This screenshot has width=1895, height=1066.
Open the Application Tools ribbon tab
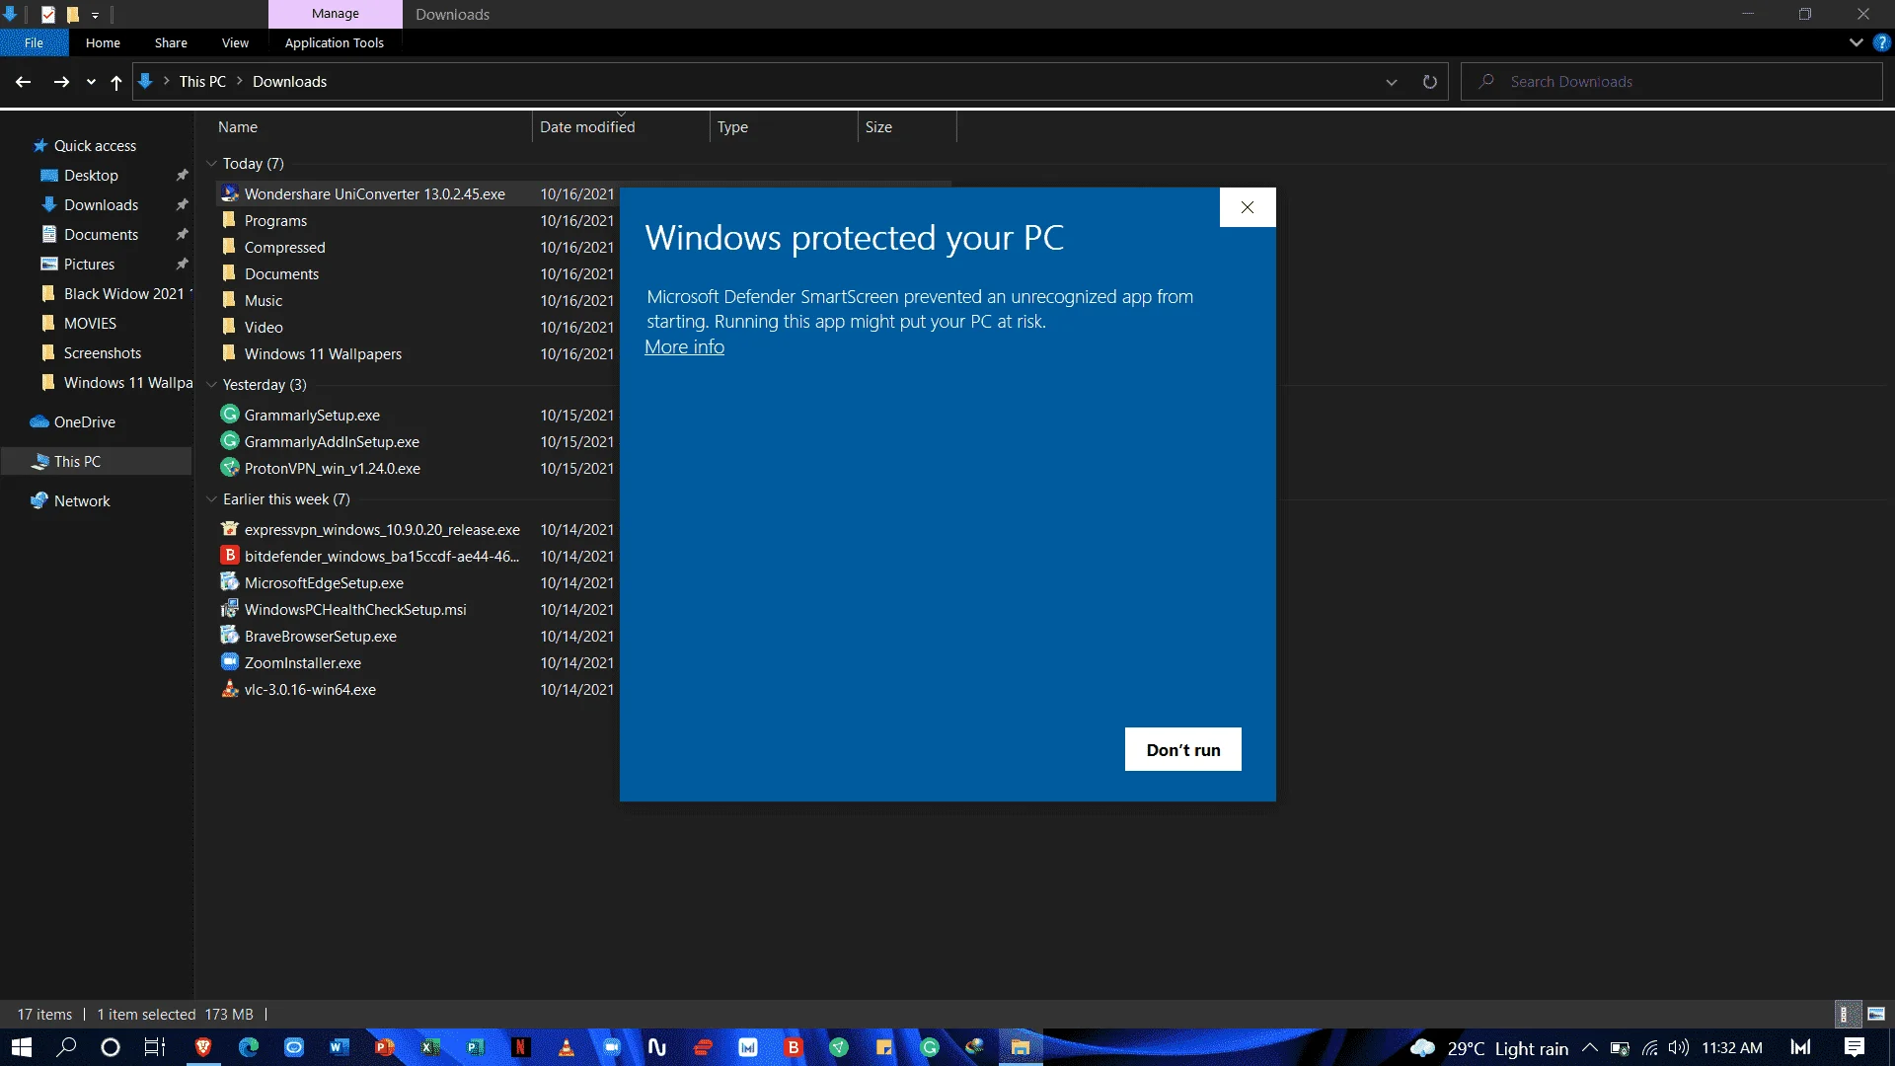click(x=334, y=42)
